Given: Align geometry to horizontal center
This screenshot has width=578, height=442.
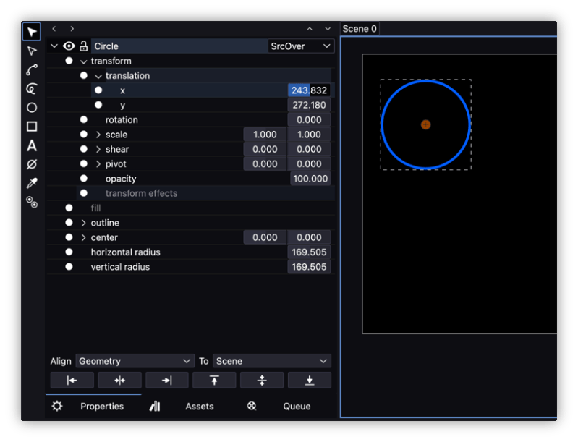Looking at the screenshot, I should point(119,380).
